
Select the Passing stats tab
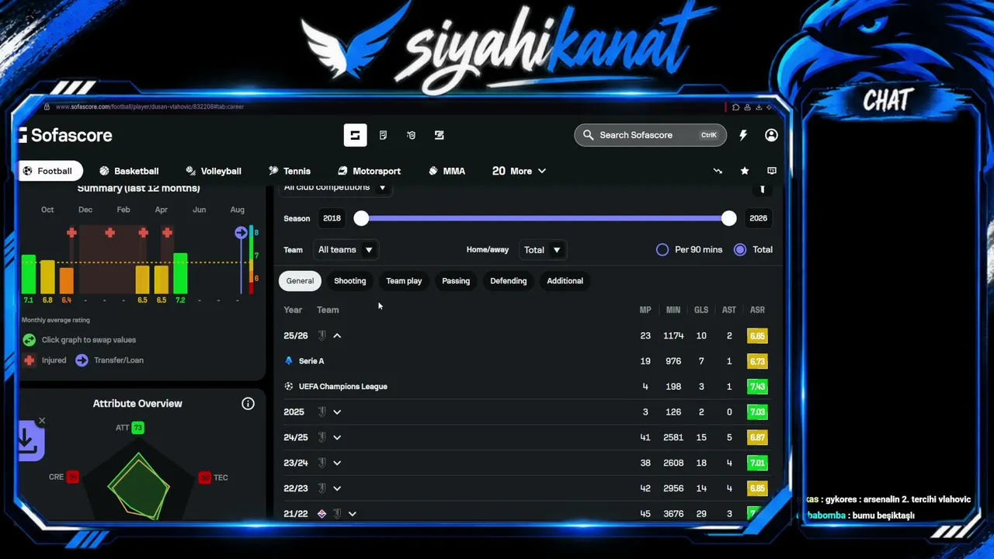(456, 281)
